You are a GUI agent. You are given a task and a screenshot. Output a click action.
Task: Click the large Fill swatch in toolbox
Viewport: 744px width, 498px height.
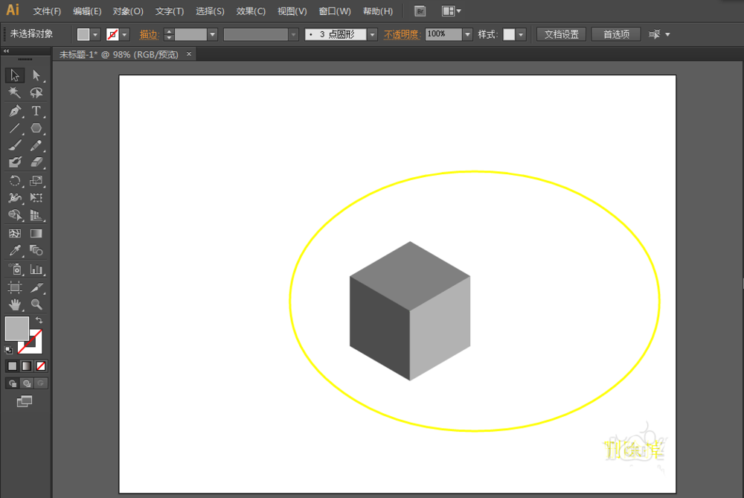pyautogui.click(x=16, y=328)
